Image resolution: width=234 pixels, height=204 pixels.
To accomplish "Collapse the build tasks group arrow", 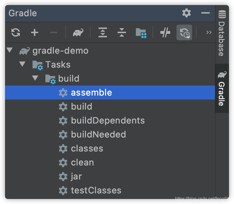I will pyautogui.click(x=35, y=78).
